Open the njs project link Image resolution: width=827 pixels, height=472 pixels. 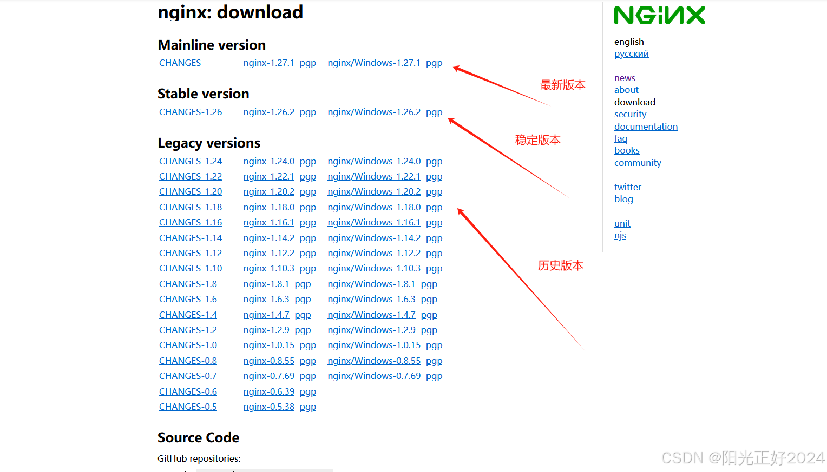pos(620,236)
